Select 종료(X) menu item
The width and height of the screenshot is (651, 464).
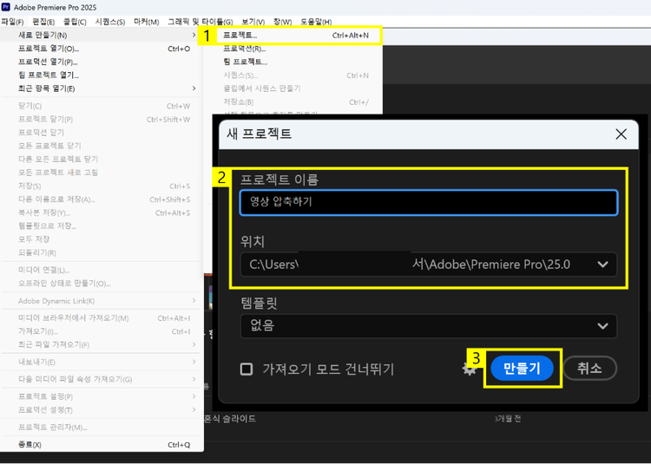[102, 445]
